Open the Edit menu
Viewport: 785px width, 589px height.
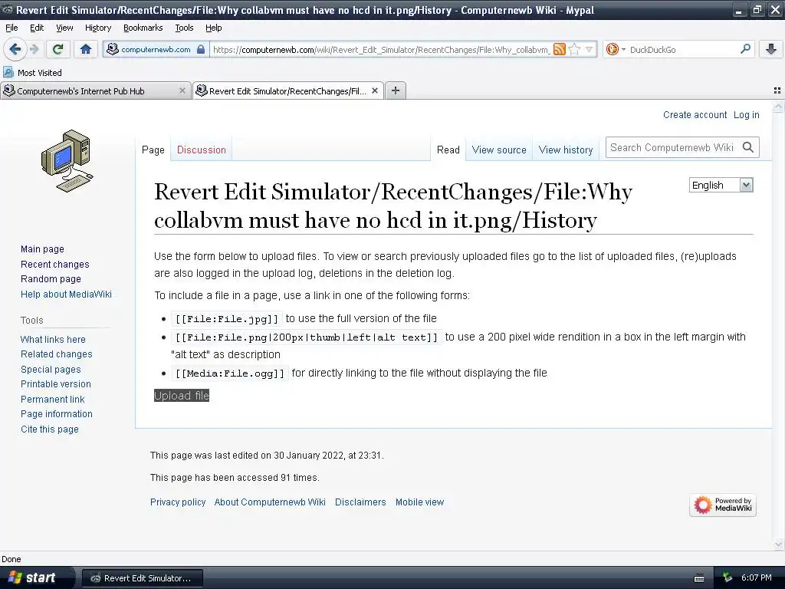tap(37, 28)
